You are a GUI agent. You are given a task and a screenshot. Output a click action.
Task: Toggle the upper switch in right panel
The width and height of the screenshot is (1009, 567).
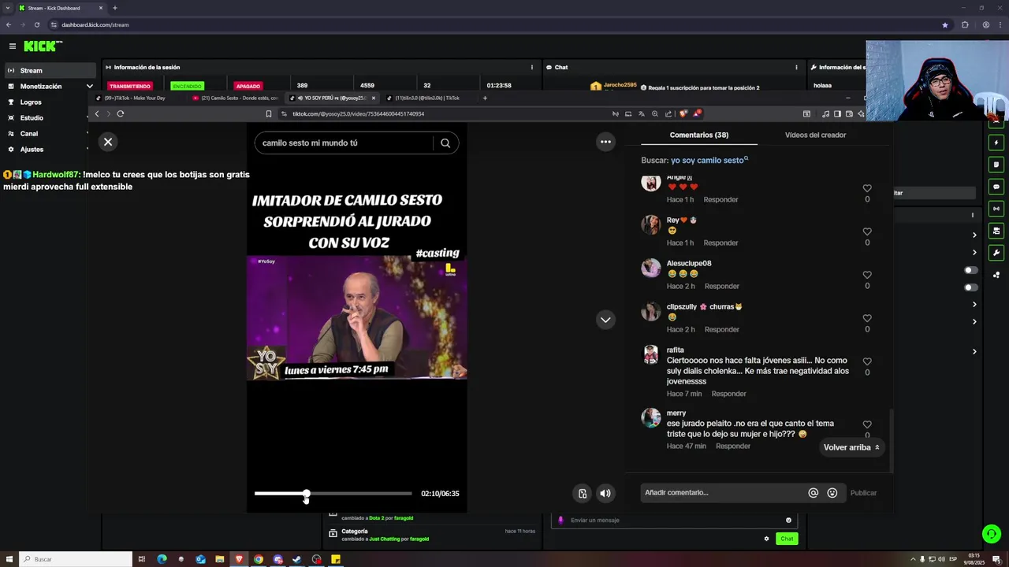tap(971, 270)
